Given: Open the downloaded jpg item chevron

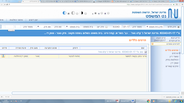Looking at the screenshot, I should 164,97.
